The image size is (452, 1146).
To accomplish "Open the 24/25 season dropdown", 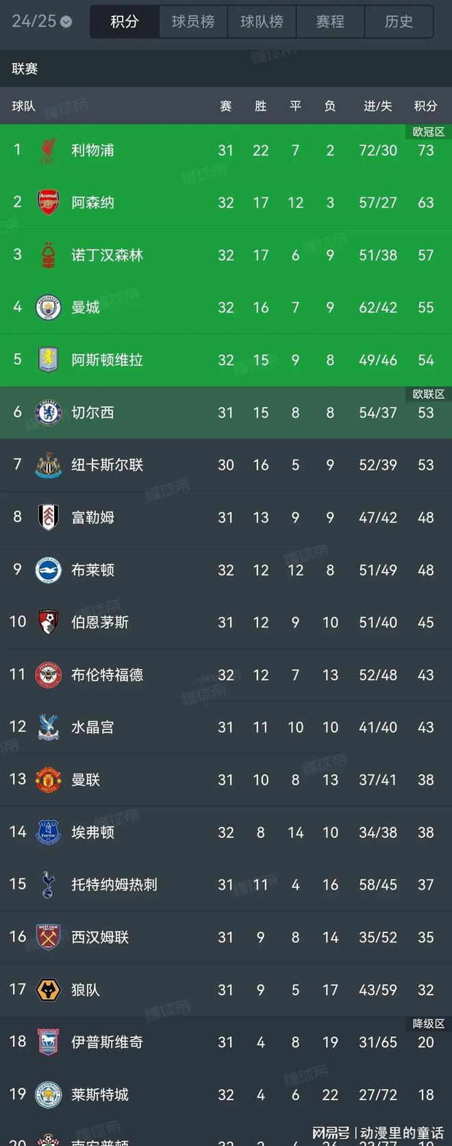I will [41, 21].
